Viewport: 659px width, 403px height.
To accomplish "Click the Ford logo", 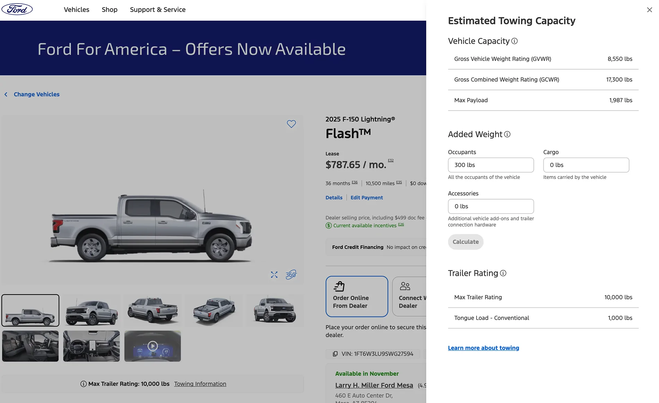I will click(17, 9).
